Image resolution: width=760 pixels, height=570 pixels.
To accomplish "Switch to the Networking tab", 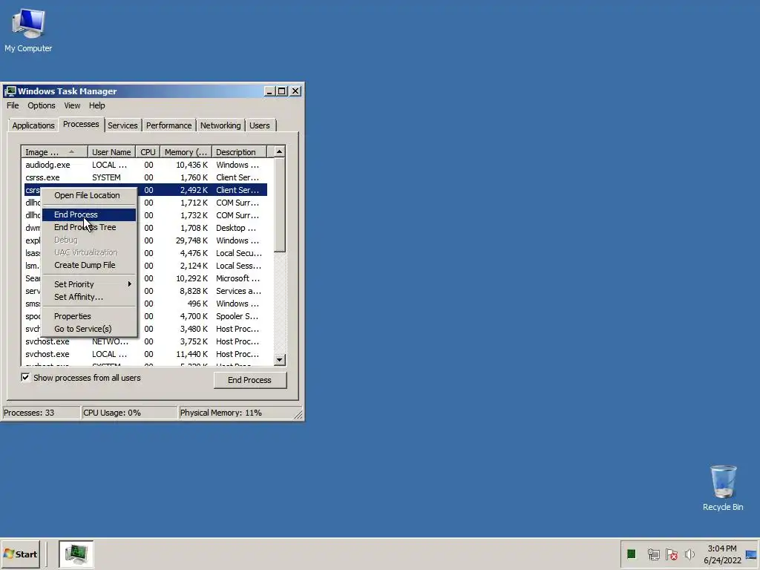I will (220, 125).
